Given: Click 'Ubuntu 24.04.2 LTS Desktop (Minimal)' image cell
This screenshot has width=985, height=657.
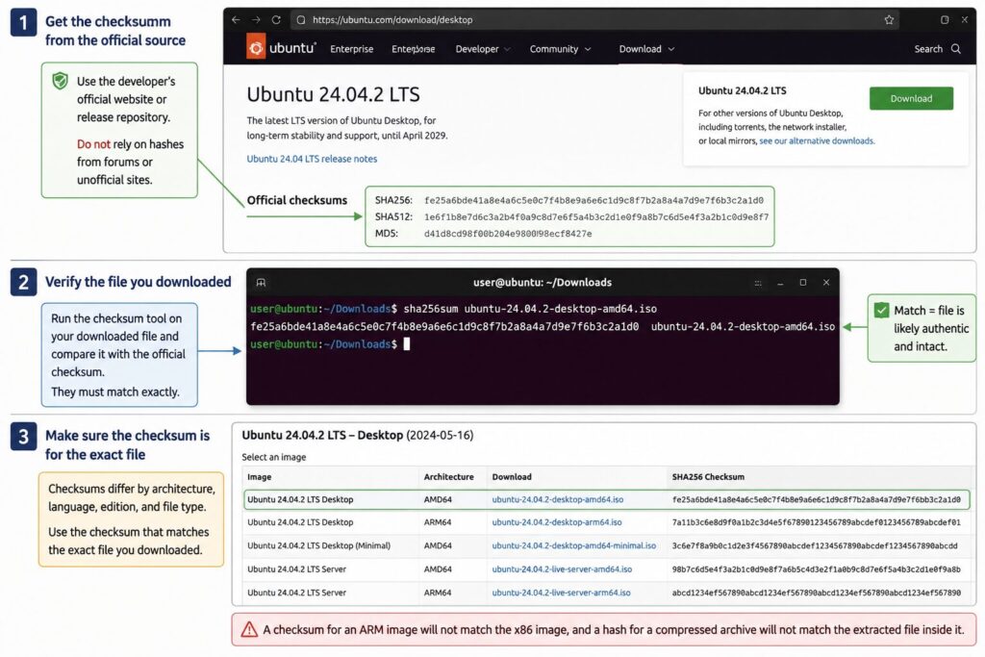Looking at the screenshot, I should click(x=318, y=545).
